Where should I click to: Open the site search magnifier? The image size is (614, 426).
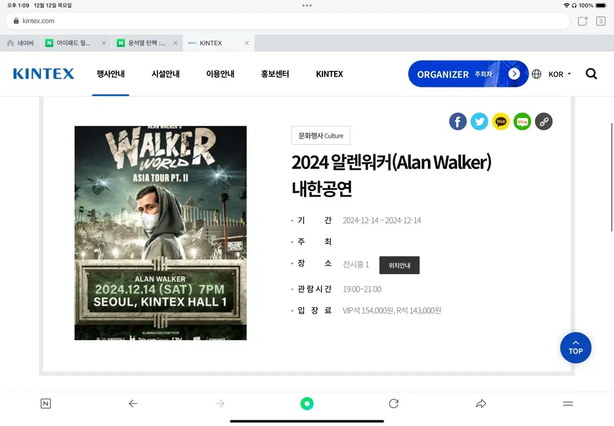click(x=591, y=74)
